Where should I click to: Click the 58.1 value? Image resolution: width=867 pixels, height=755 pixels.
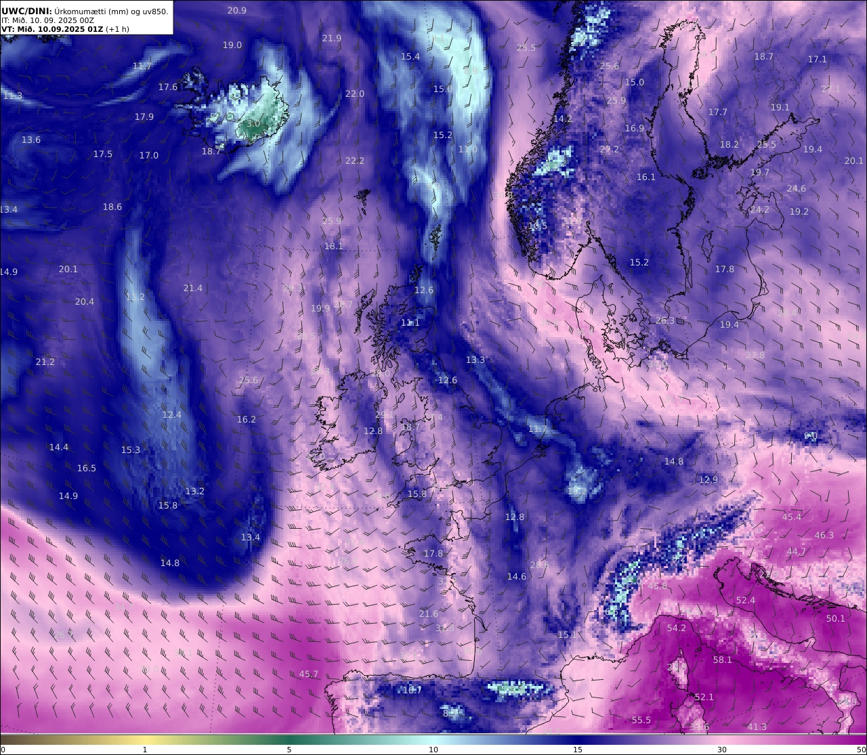tap(723, 660)
